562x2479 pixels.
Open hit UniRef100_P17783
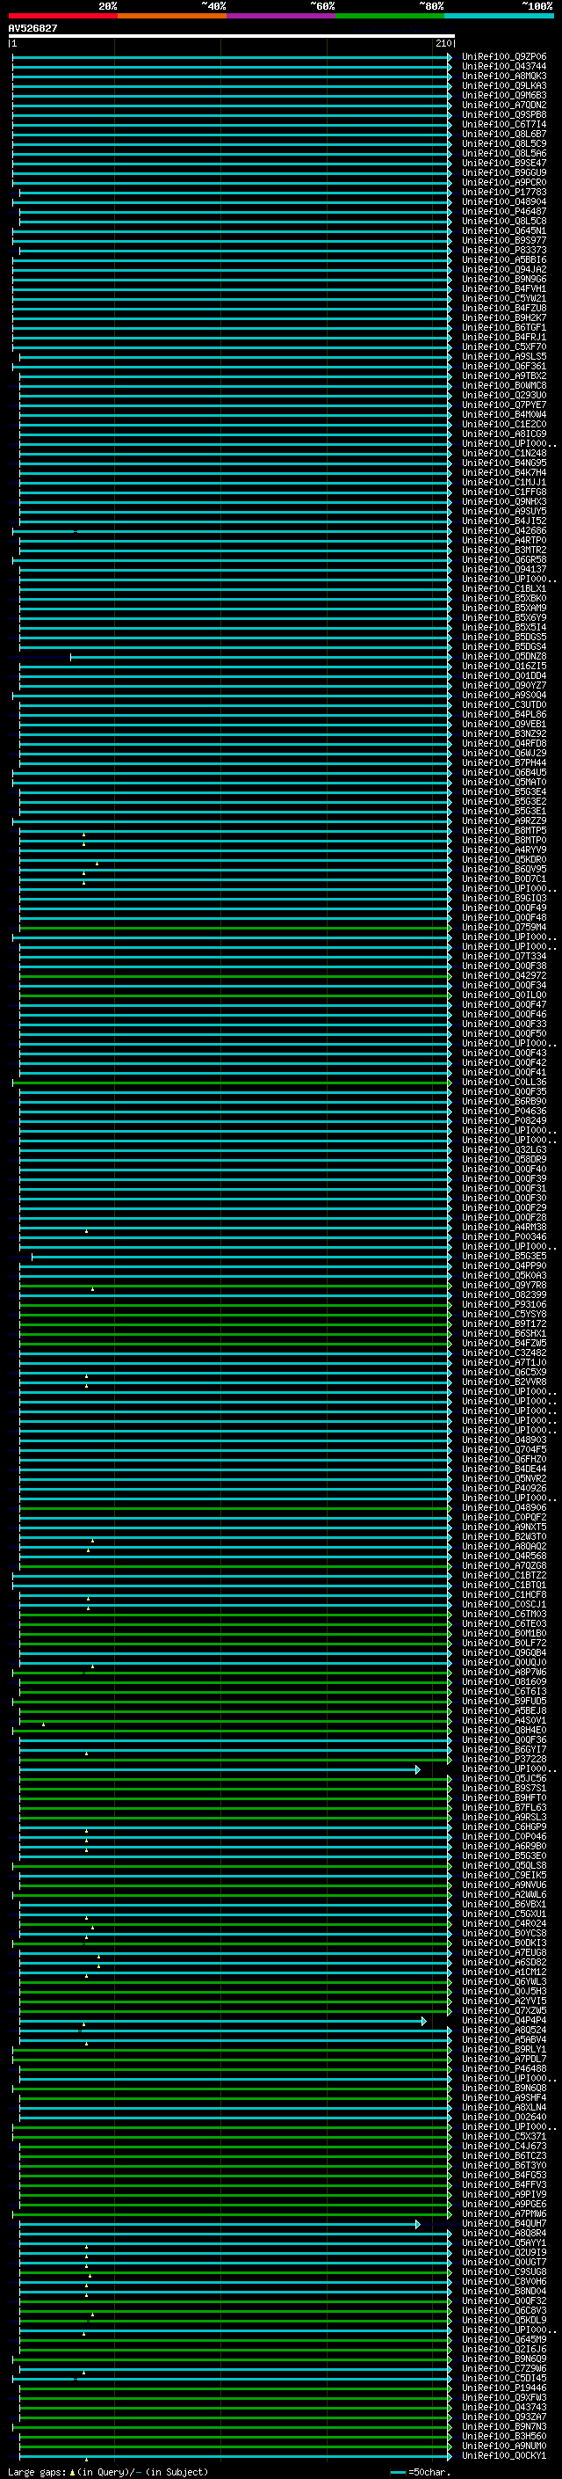point(503,193)
